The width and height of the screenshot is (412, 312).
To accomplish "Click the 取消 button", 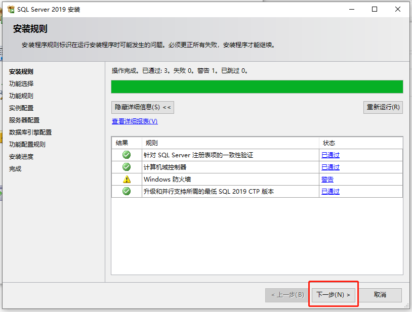I will pos(380,295).
